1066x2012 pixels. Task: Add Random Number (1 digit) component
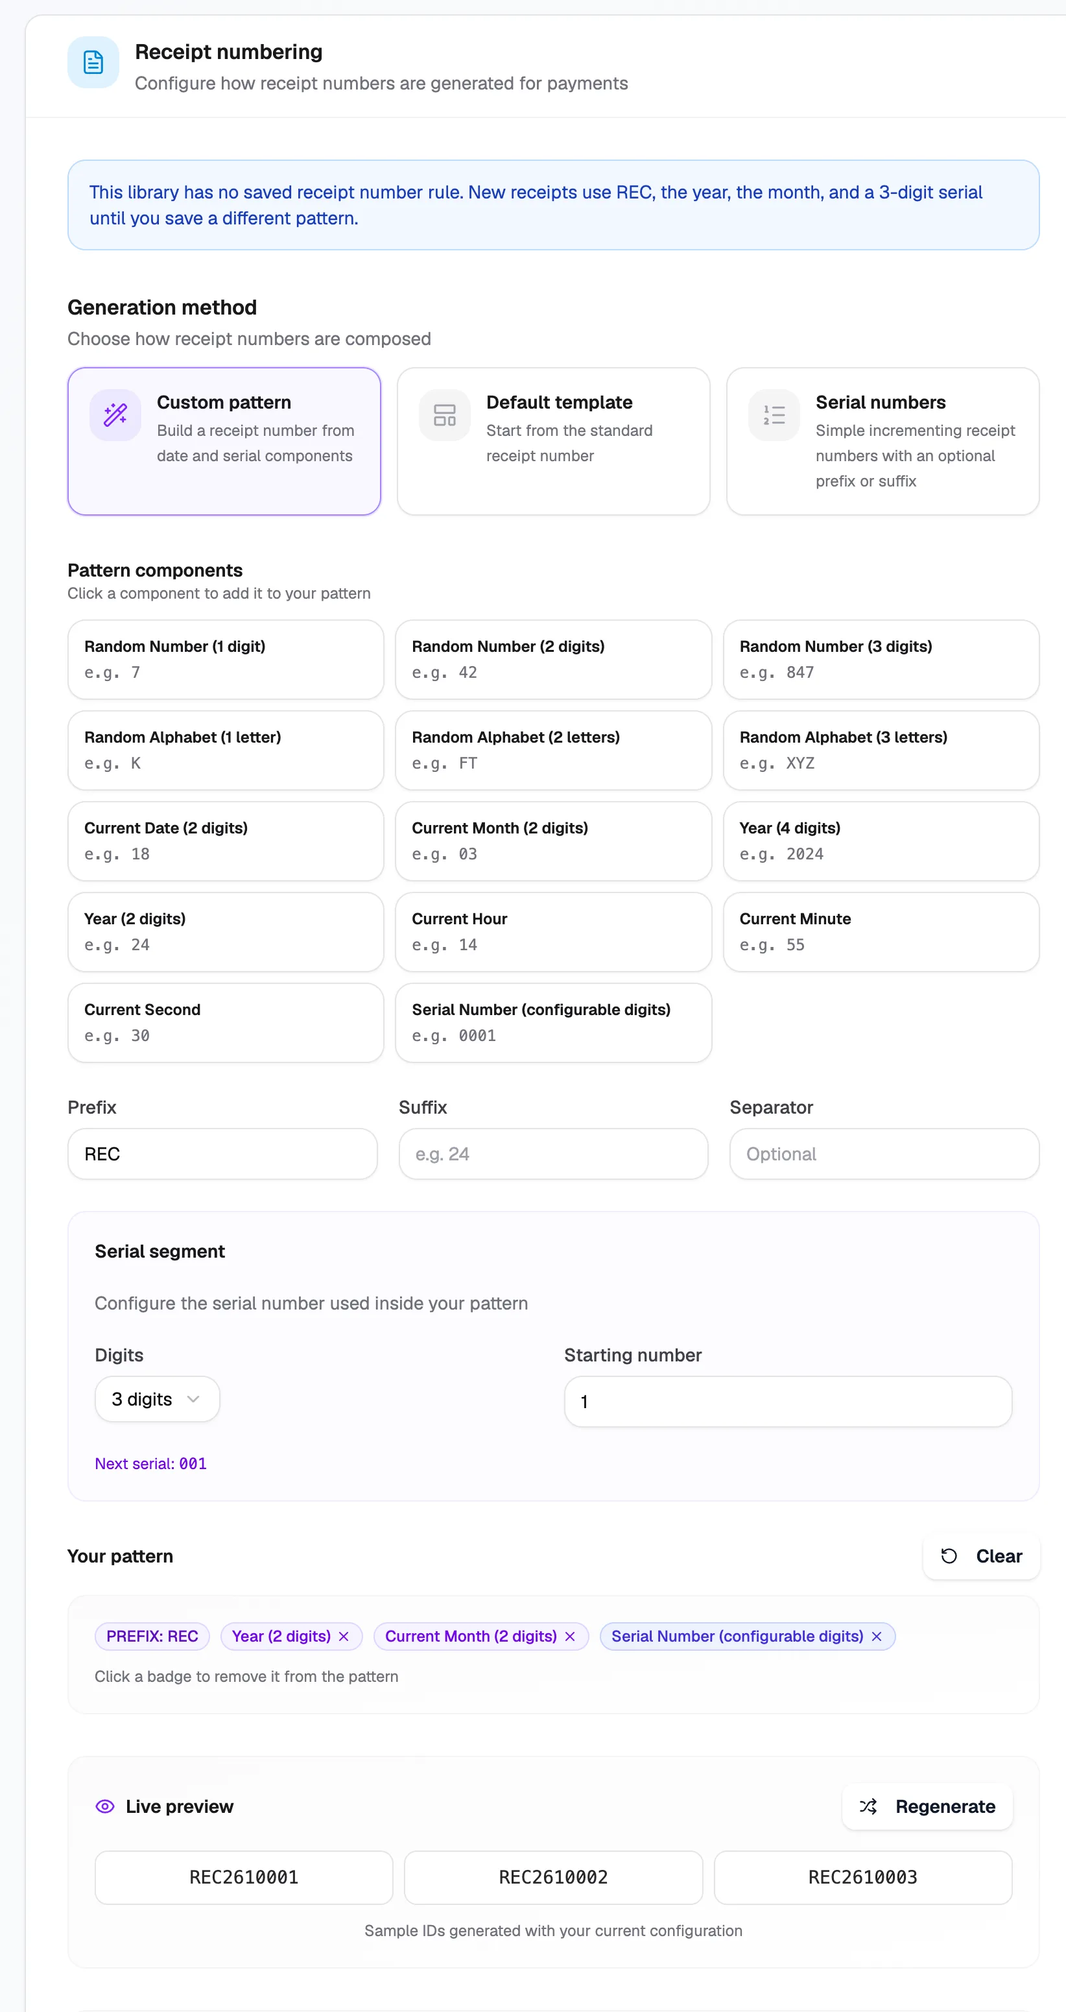click(226, 659)
